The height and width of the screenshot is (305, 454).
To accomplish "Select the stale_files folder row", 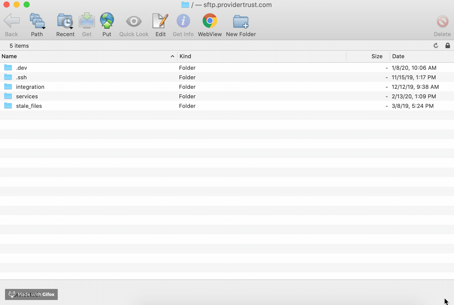I will point(227,106).
